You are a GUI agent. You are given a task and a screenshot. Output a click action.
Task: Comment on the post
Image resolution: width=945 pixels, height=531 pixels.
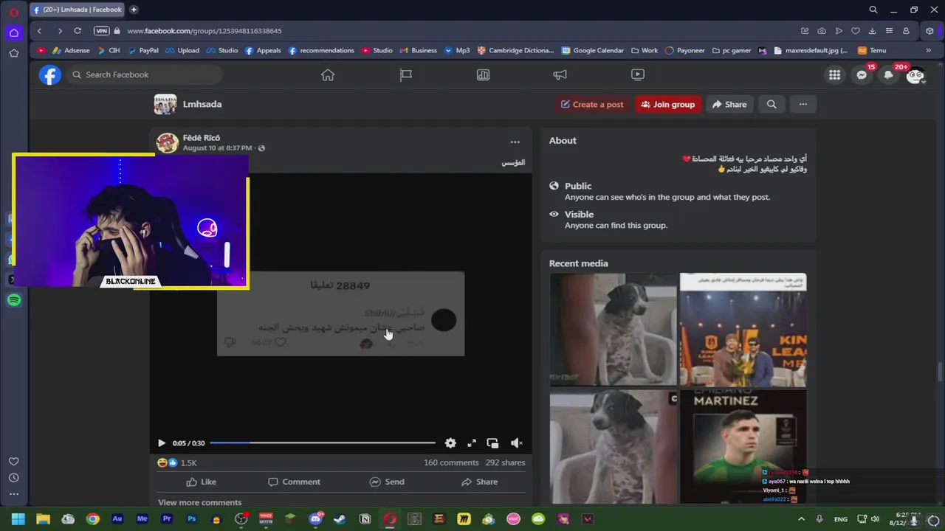[x=294, y=482]
